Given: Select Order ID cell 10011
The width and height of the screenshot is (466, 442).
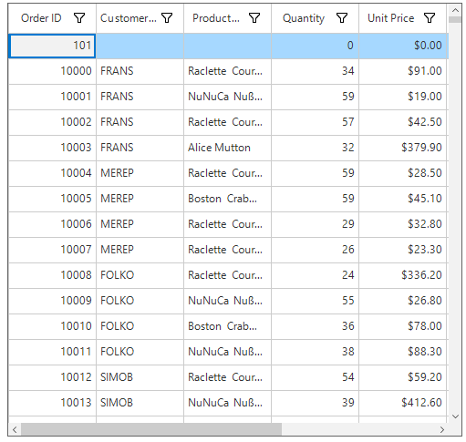Looking at the screenshot, I should pos(52,352).
